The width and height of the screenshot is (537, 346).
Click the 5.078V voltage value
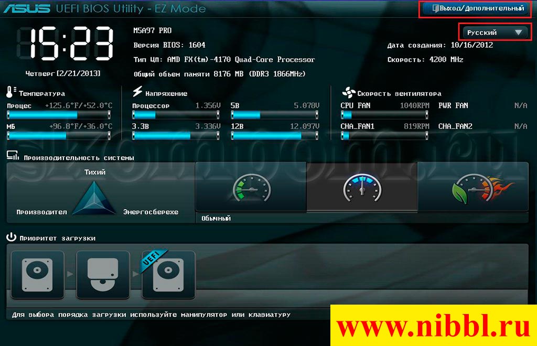tap(306, 106)
